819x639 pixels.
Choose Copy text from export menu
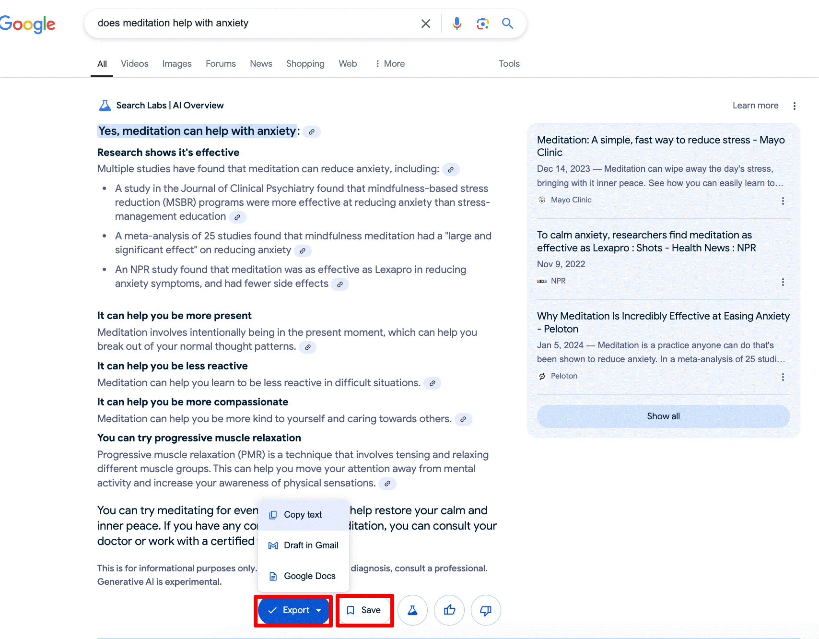coord(304,515)
